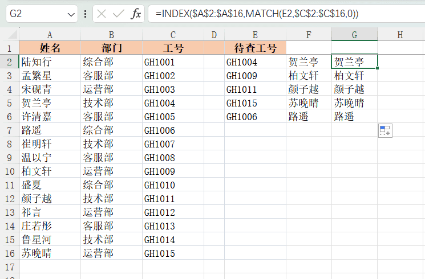The image size is (425, 279).
Task: Click GH1009 in column E
Action: [255, 75]
